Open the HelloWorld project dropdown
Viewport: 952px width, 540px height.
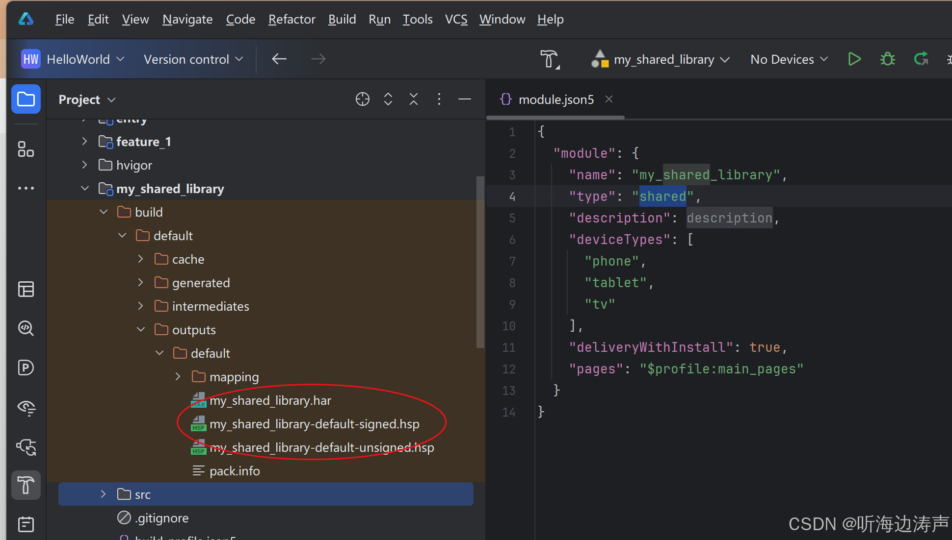(73, 59)
